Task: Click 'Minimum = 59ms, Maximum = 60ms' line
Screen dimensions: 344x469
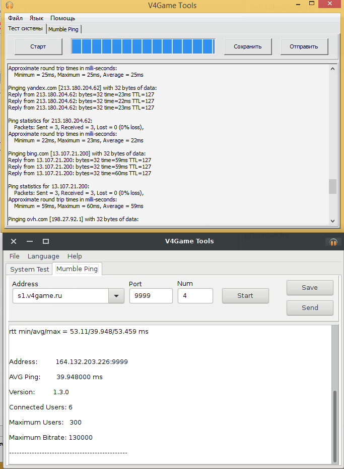Action: [79, 206]
